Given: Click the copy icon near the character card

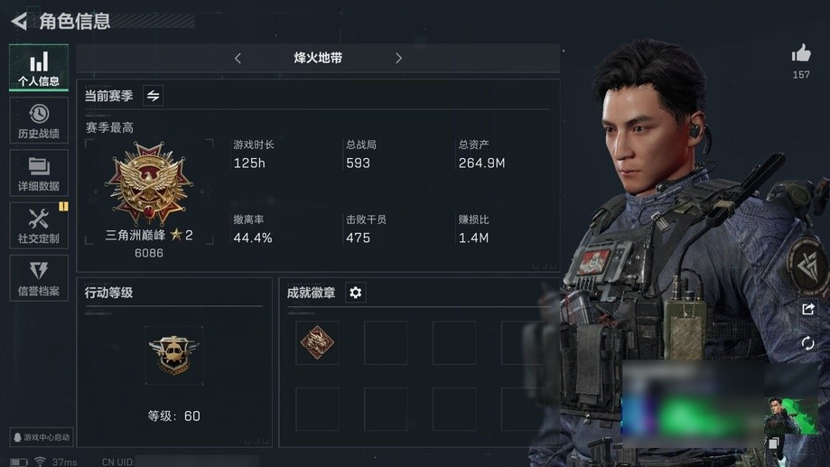Looking at the screenshot, I should tap(773, 443).
